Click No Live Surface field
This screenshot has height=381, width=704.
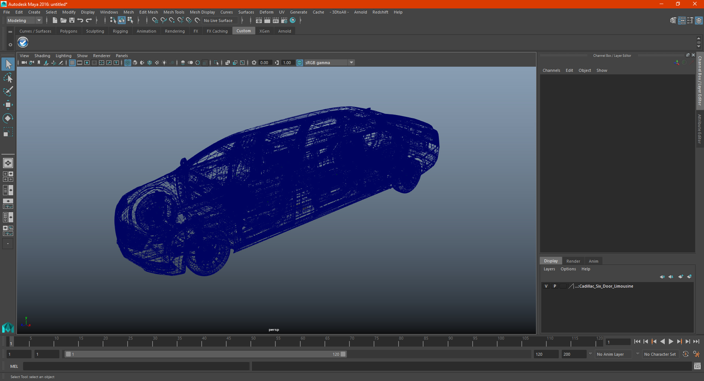coord(220,21)
